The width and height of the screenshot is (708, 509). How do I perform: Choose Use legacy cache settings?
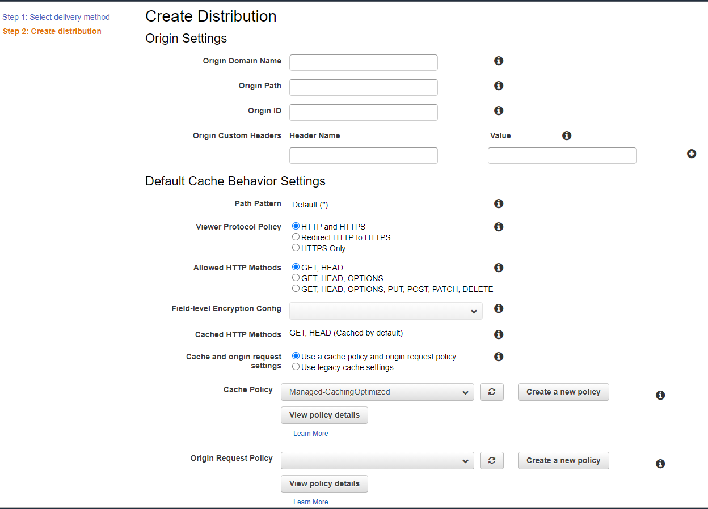[x=296, y=367]
